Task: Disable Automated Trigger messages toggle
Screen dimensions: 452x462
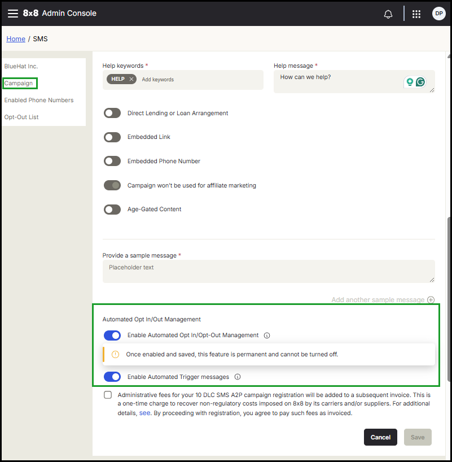Action: point(112,377)
